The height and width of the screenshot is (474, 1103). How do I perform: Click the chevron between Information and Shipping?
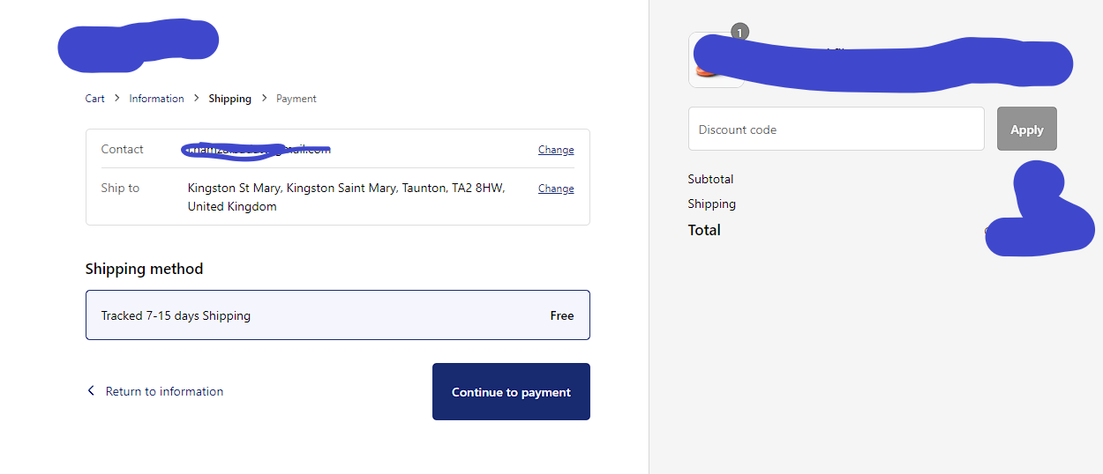(x=197, y=99)
